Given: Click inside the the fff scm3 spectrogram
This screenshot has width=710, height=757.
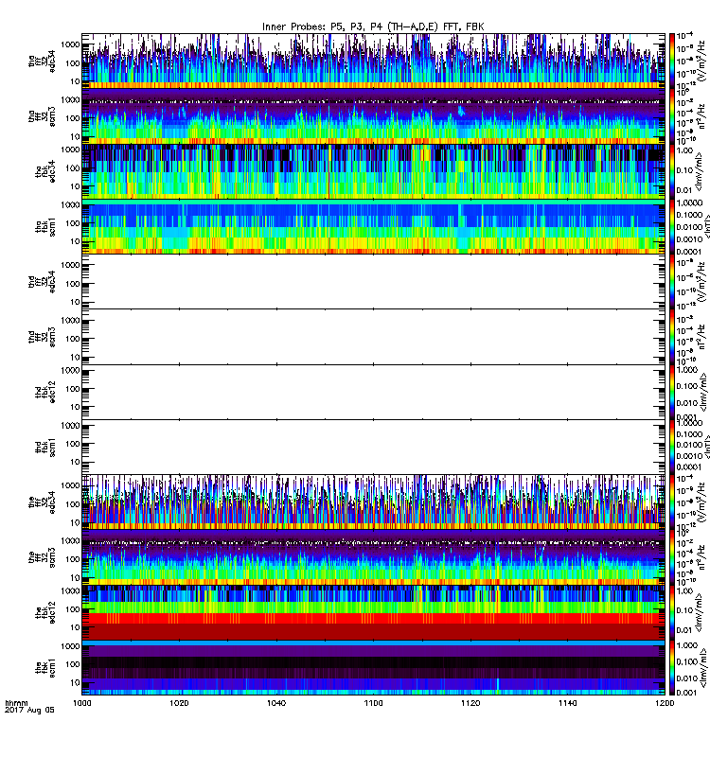Looking at the screenshot, I should pyautogui.click(x=373, y=557).
